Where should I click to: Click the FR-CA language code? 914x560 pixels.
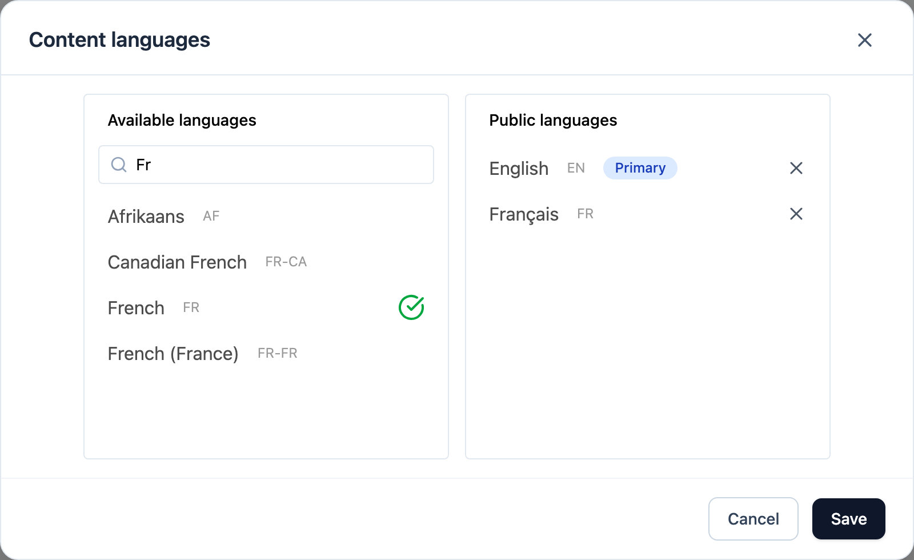point(286,262)
